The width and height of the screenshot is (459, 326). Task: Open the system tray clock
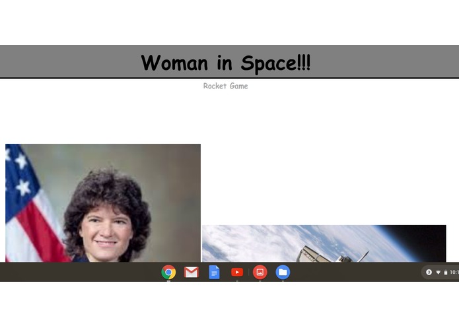tap(454, 272)
